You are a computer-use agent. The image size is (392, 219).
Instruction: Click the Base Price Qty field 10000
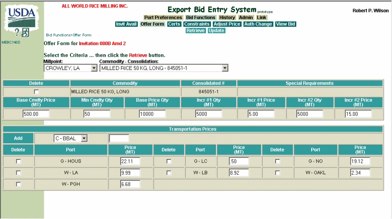[x=152, y=114]
